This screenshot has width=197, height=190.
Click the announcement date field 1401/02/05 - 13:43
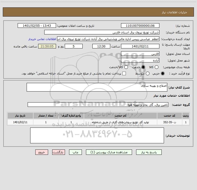[x=37, y=26]
